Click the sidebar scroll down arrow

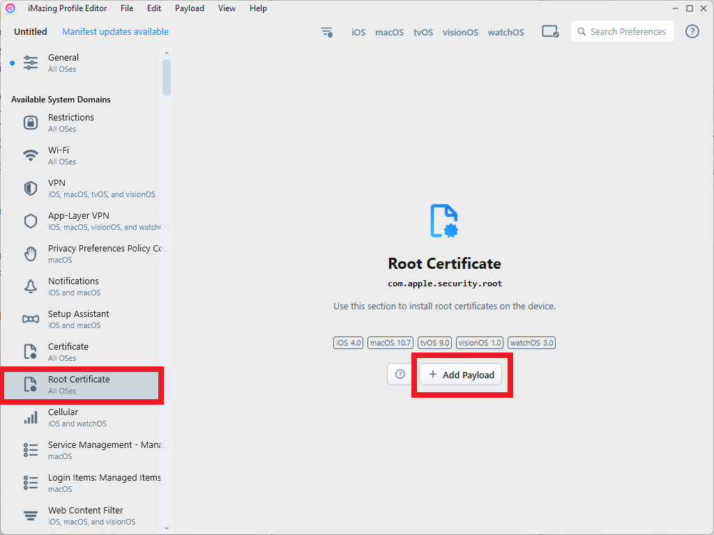(166, 528)
